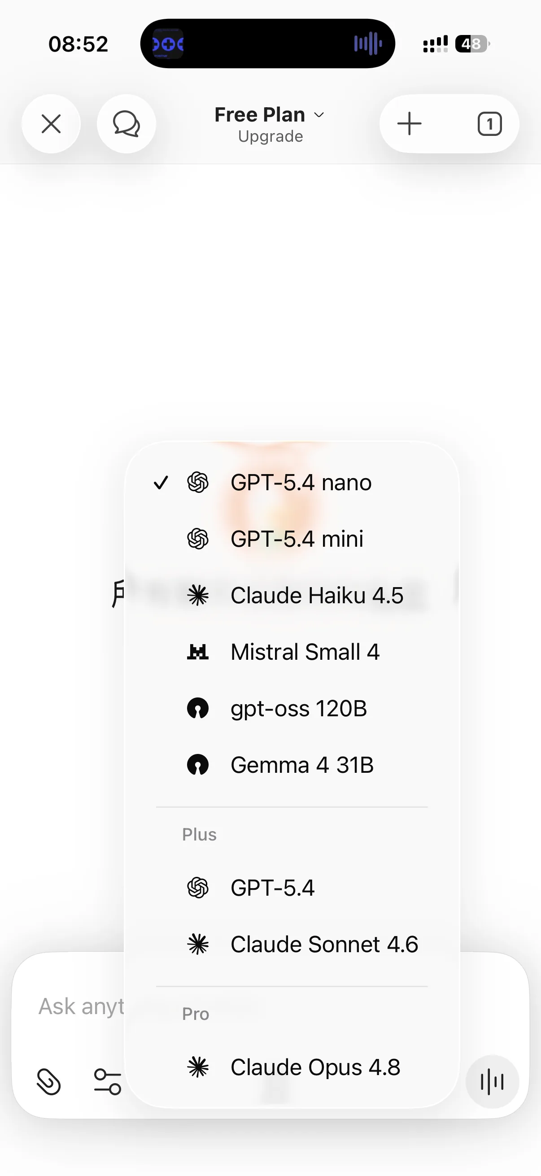Pick Mistral Small 4 model
541x1176 pixels.
pos(292,652)
